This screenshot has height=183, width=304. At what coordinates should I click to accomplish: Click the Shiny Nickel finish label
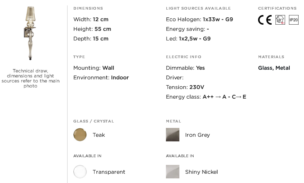coord(201,172)
